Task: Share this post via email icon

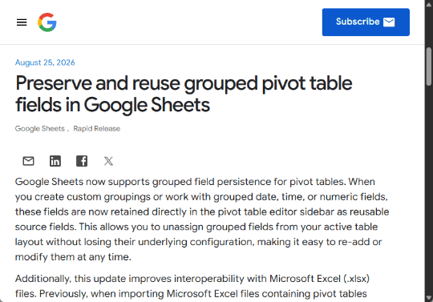Action: click(x=28, y=161)
